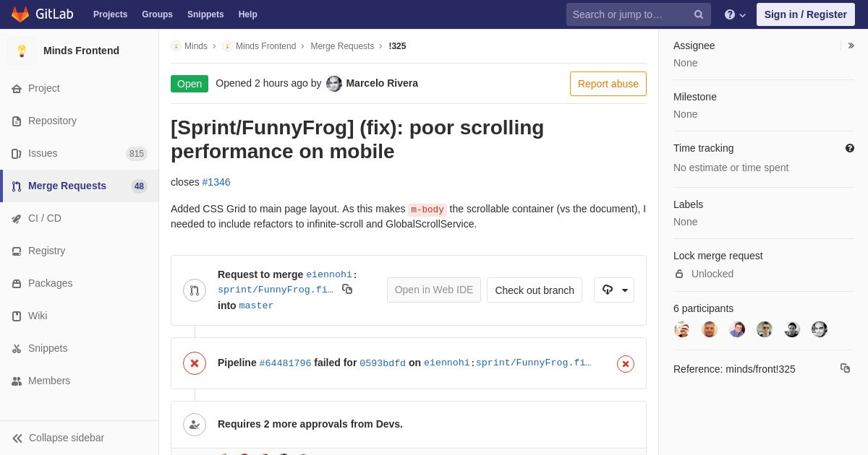
Task: Click the search magnifier icon
Action: 698,14
